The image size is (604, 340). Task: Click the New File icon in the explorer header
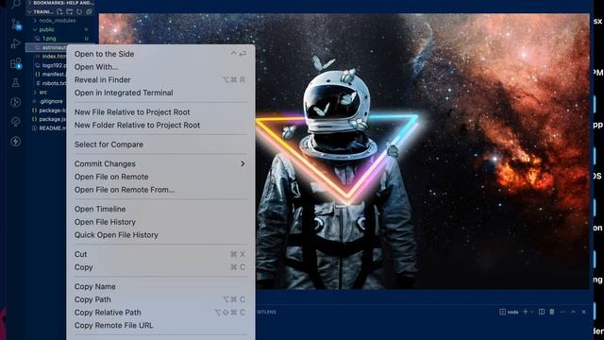tap(59, 11)
